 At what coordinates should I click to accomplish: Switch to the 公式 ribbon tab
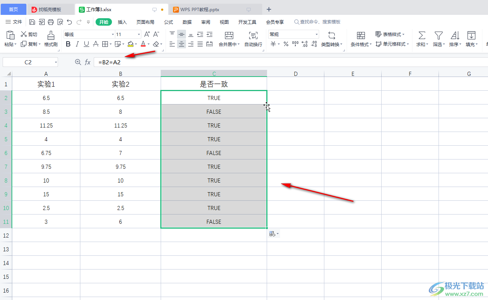[168, 22]
